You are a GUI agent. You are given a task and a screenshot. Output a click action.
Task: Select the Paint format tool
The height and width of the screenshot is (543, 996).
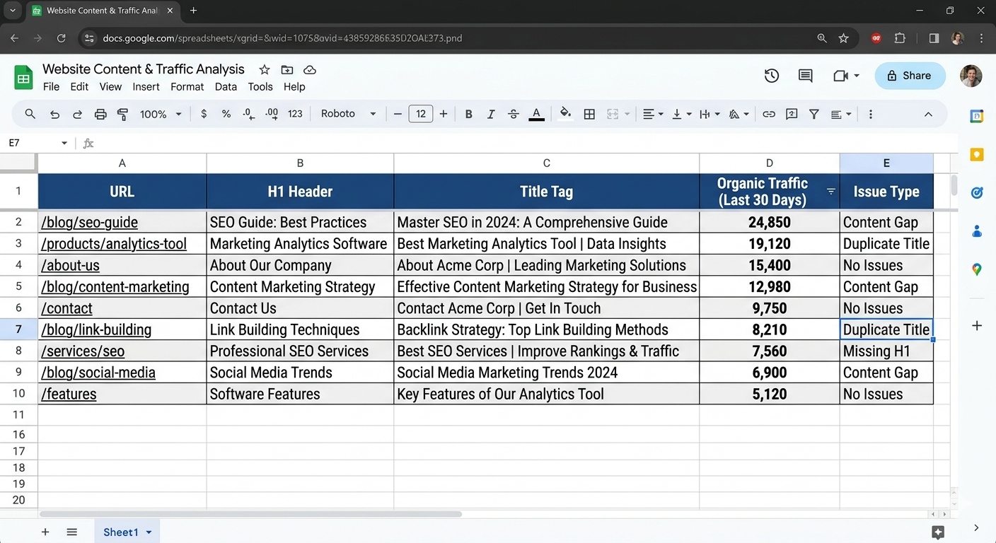[122, 114]
